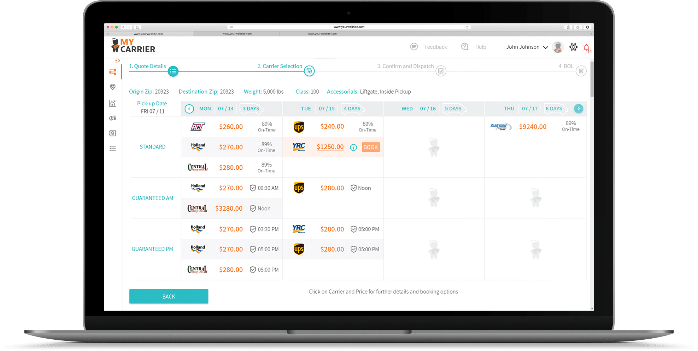Select the WED 07/16 column header
The height and width of the screenshot is (351, 698).
coord(434,109)
